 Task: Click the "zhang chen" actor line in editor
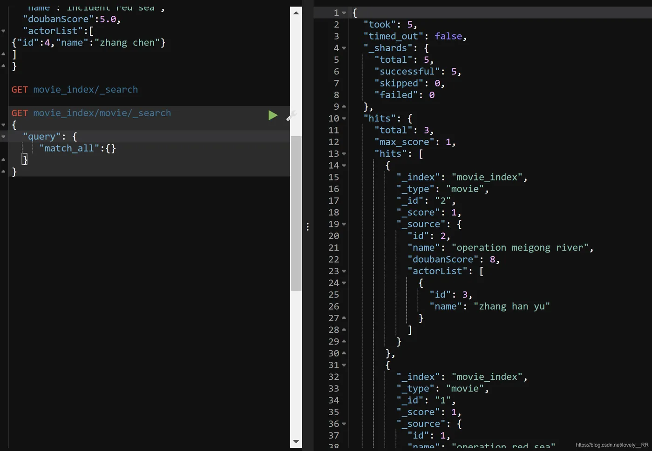(x=88, y=43)
